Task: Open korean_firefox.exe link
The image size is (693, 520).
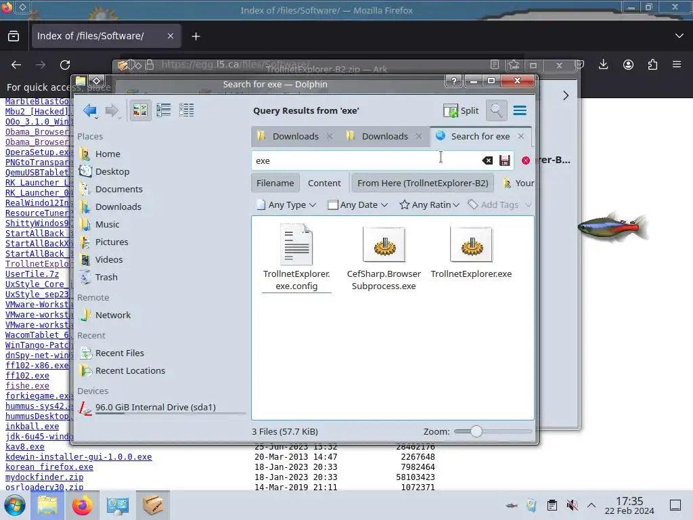Action: 49,467
